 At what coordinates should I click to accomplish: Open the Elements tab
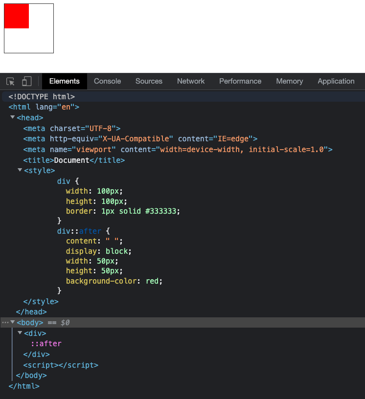[x=65, y=81]
